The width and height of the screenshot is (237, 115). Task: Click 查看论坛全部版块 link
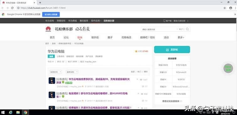(172, 101)
